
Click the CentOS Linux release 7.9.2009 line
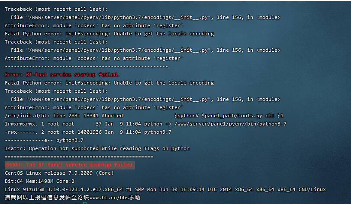(59, 173)
